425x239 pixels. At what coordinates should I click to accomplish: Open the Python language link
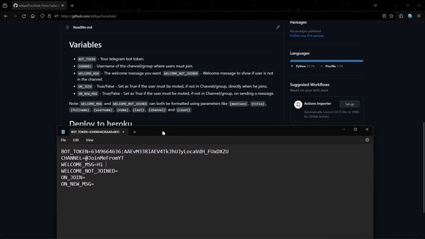[303, 66]
